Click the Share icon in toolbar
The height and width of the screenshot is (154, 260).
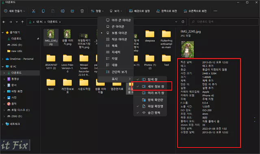72,11
